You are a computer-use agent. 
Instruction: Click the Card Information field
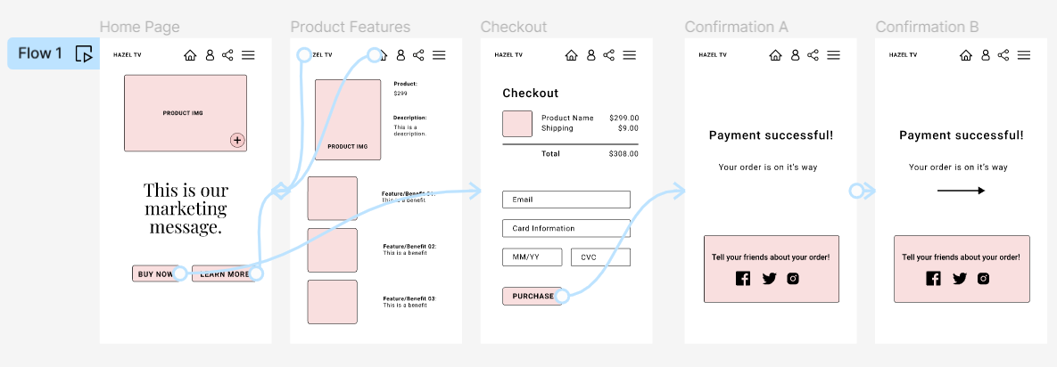566,228
